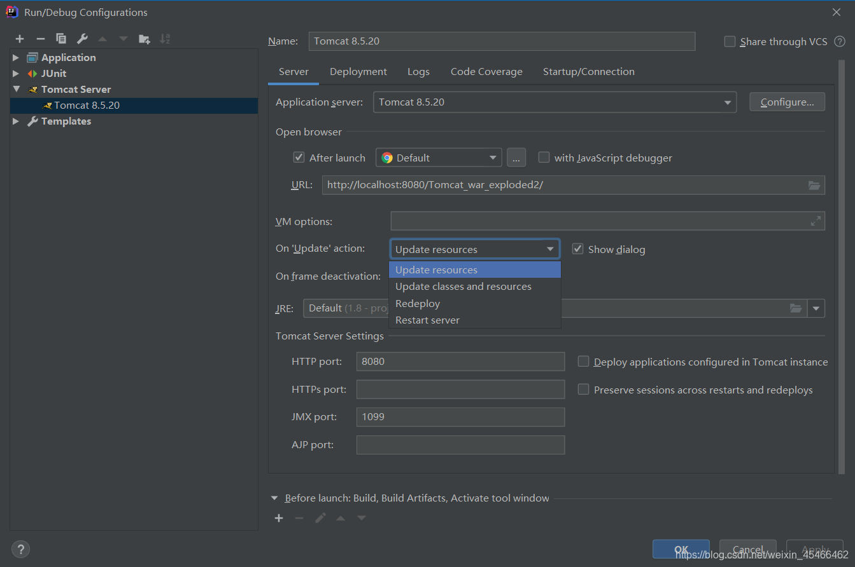The height and width of the screenshot is (567, 855).
Task: Expand VM options field with arrows icon
Action: pos(816,221)
